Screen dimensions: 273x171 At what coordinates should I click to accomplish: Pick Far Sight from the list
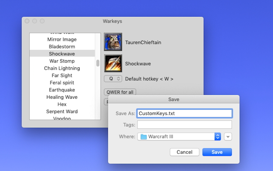coord(62,75)
